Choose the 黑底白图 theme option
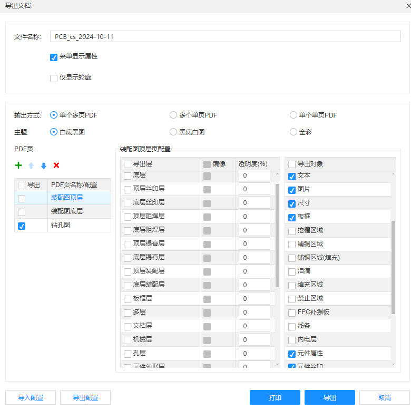 click(173, 132)
